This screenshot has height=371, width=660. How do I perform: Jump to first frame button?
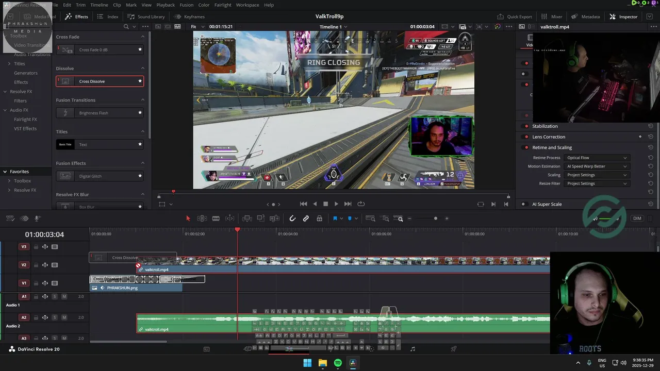click(303, 204)
